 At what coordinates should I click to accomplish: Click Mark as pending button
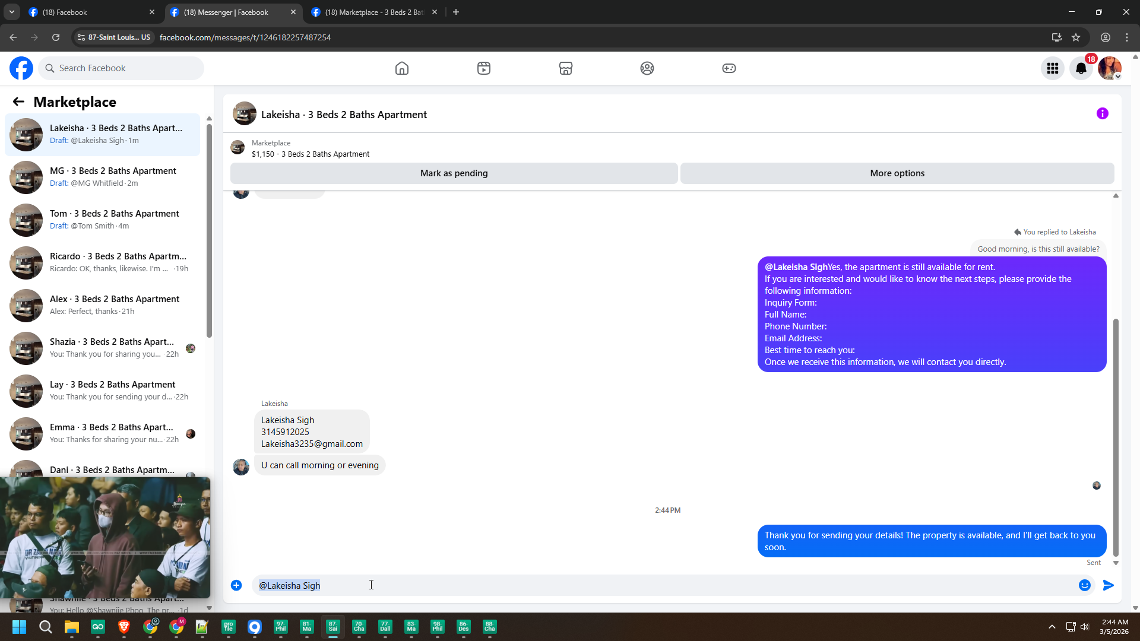click(x=454, y=173)
